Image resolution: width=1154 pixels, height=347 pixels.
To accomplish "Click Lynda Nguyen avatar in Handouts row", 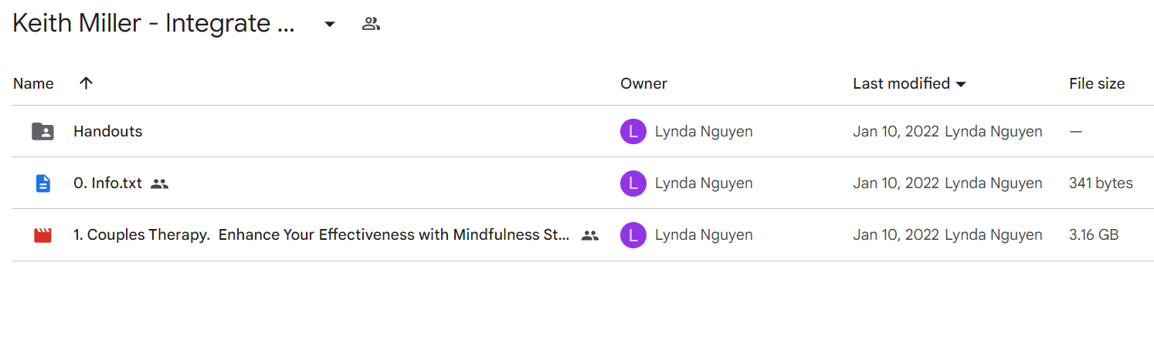I will 633,131.
